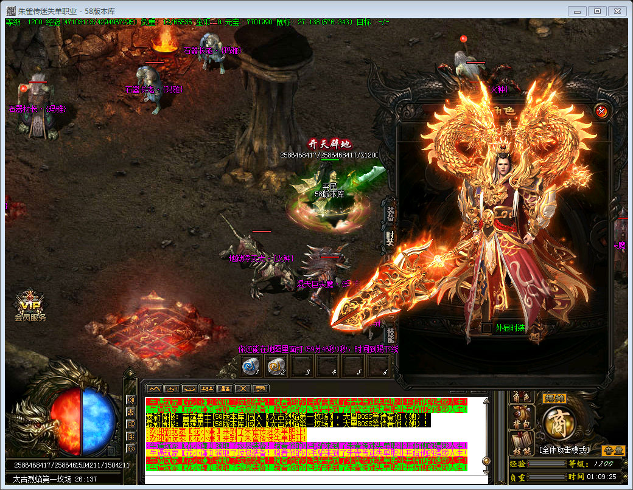633x490 pixels.
Task: Focus the chat input field below messages
Action: (316, 480)
